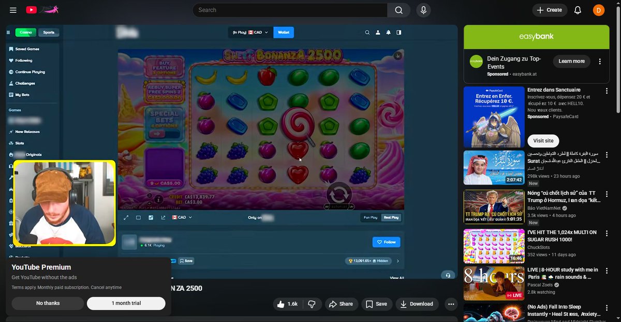Open YouTube notifications bell
Image resolution: width=621 pixels, height=322 pixels.
click(578, 10)
